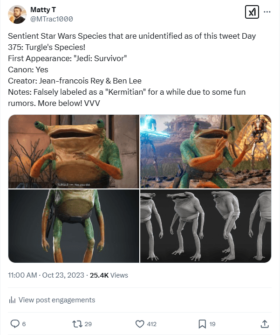
Task: Open Matty T's profile avatar
Action: [17, 14]
